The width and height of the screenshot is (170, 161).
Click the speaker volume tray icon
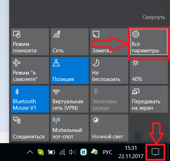tap(72, 152)
